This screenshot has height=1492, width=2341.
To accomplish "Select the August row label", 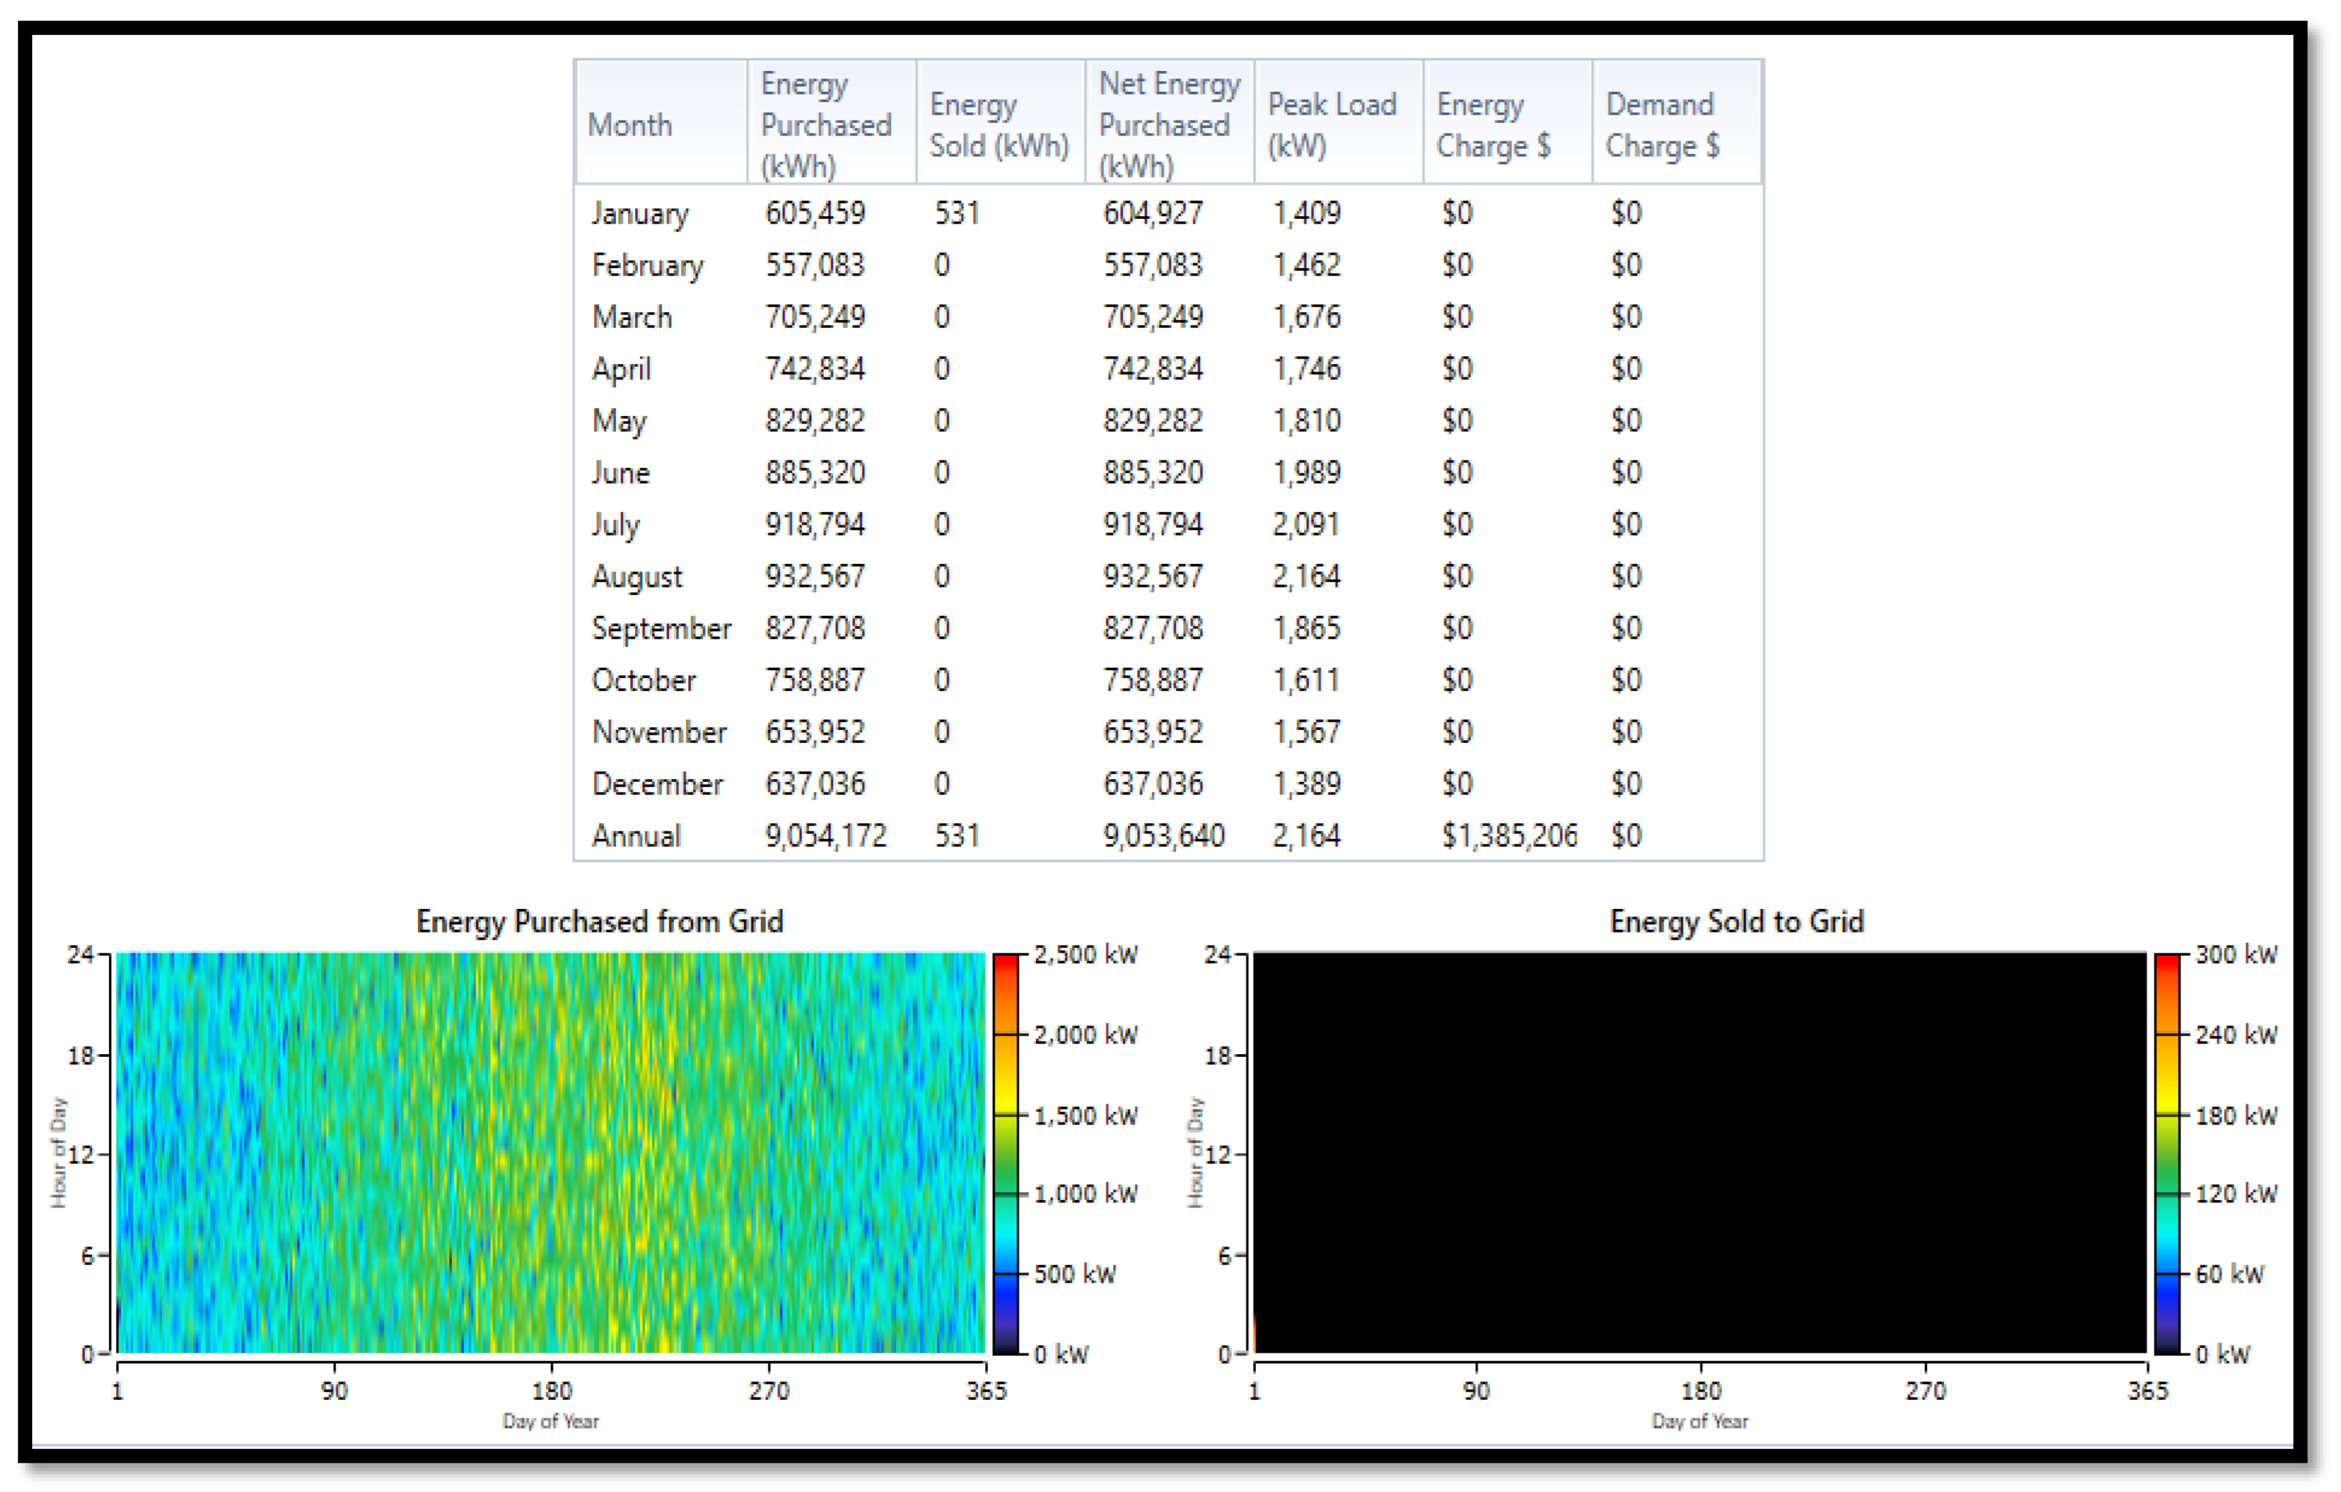I will (637, 577).
